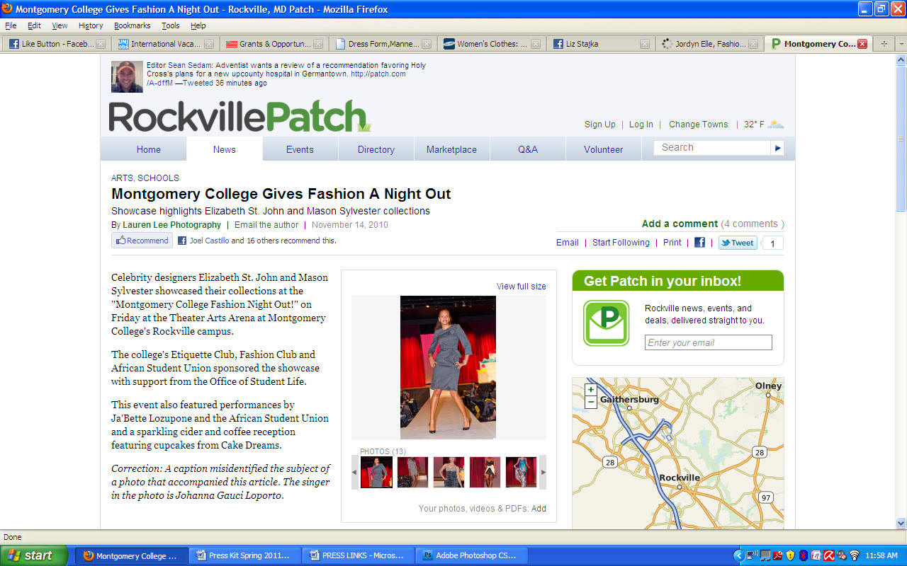The height and width of the screenshot is (566, 907).
Task: Open the Lauren Lee Photography author link
Action: [x=172, y=225]
